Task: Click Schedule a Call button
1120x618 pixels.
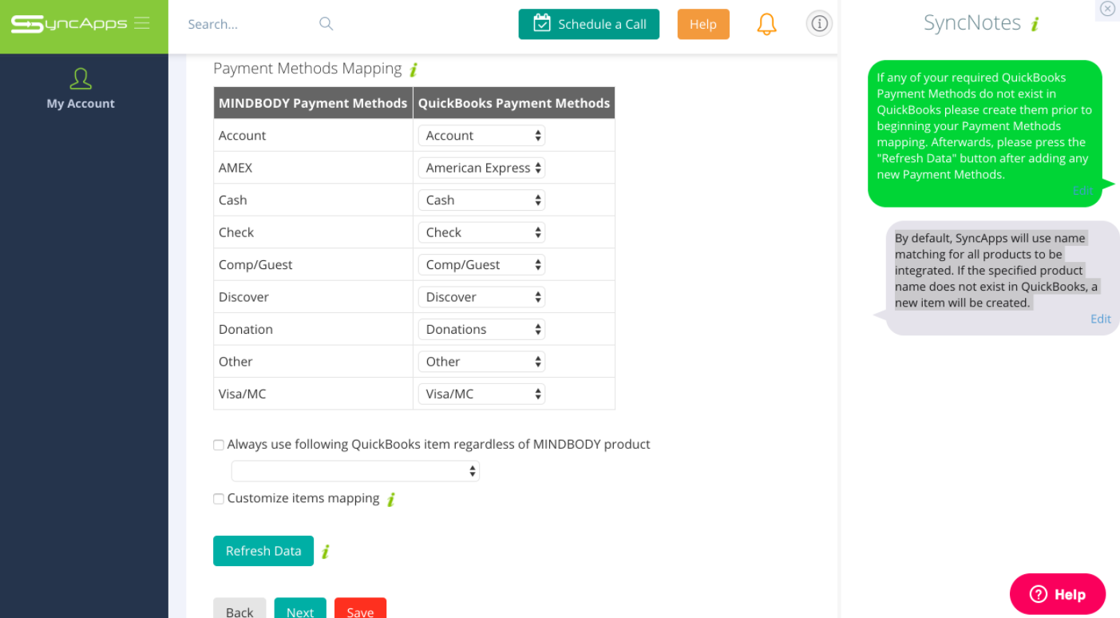Action: [589, 24]
